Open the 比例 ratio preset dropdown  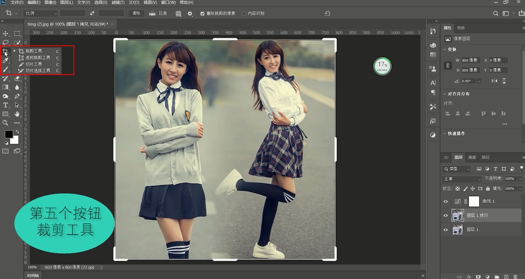[40, 14]
